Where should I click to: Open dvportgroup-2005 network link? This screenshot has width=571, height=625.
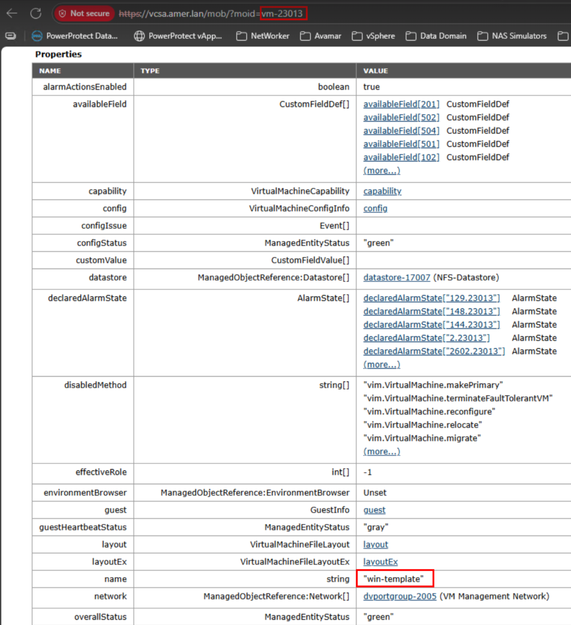[400, 596]
